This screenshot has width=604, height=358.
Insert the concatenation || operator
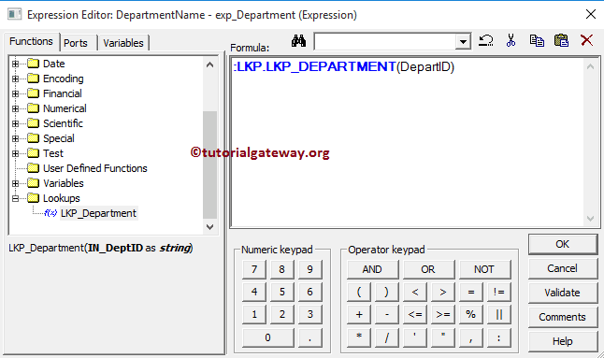point(499,315)
